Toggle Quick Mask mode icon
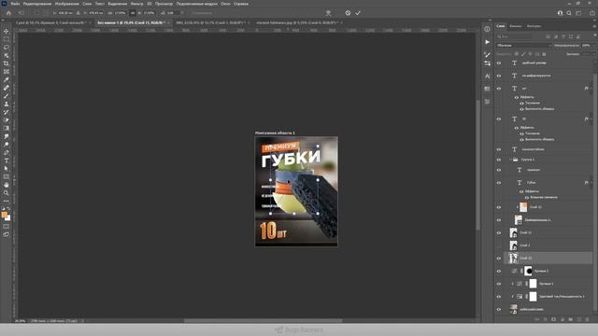The image size is (598, 336). (7, 227)
